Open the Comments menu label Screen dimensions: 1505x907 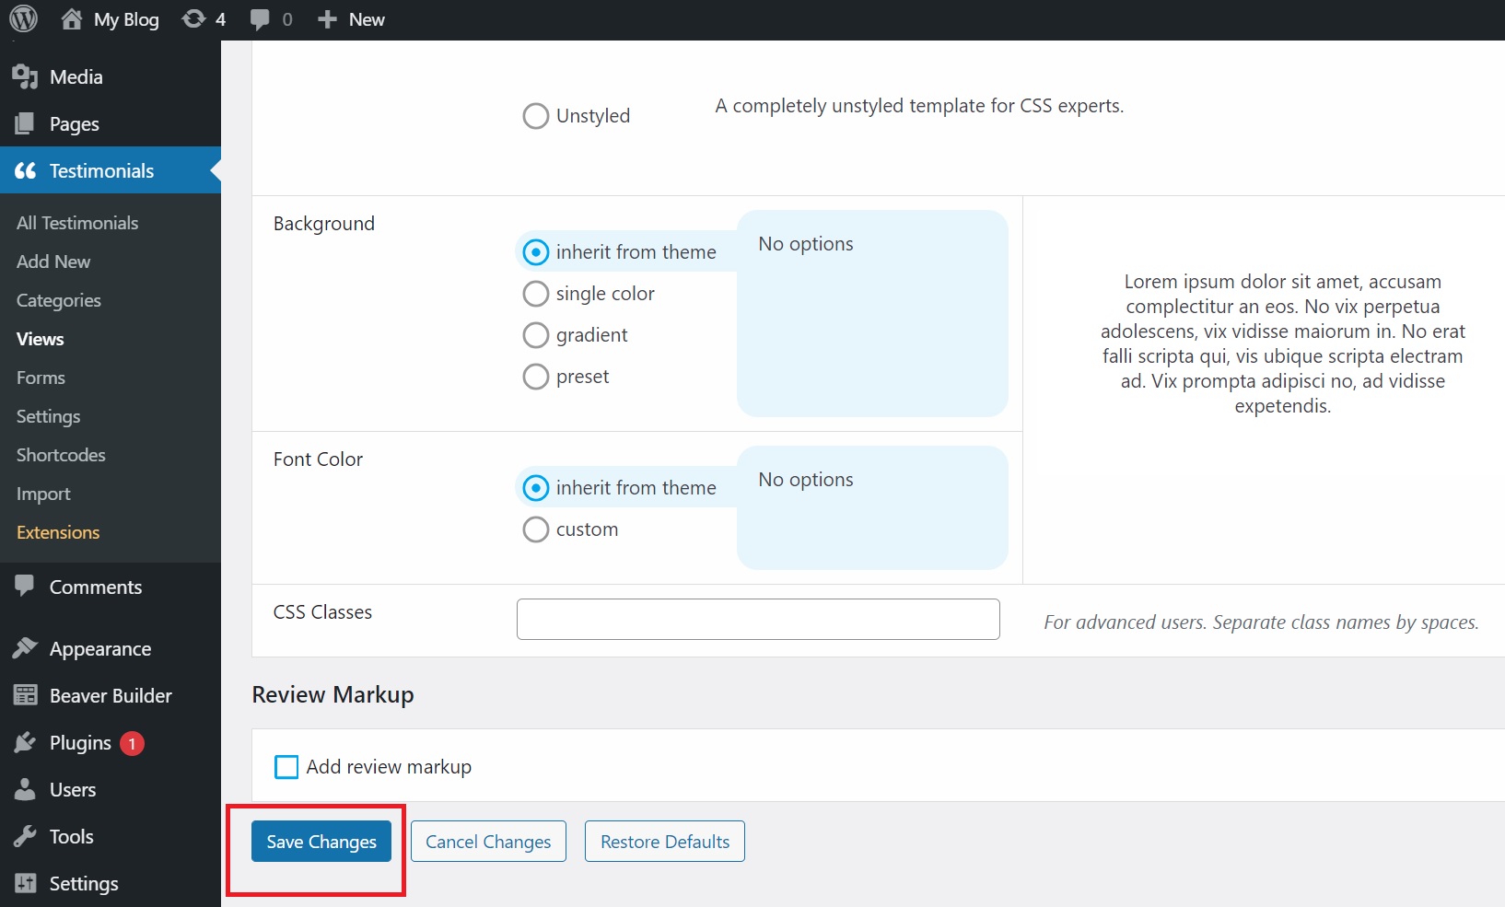[x=96, y=587]
